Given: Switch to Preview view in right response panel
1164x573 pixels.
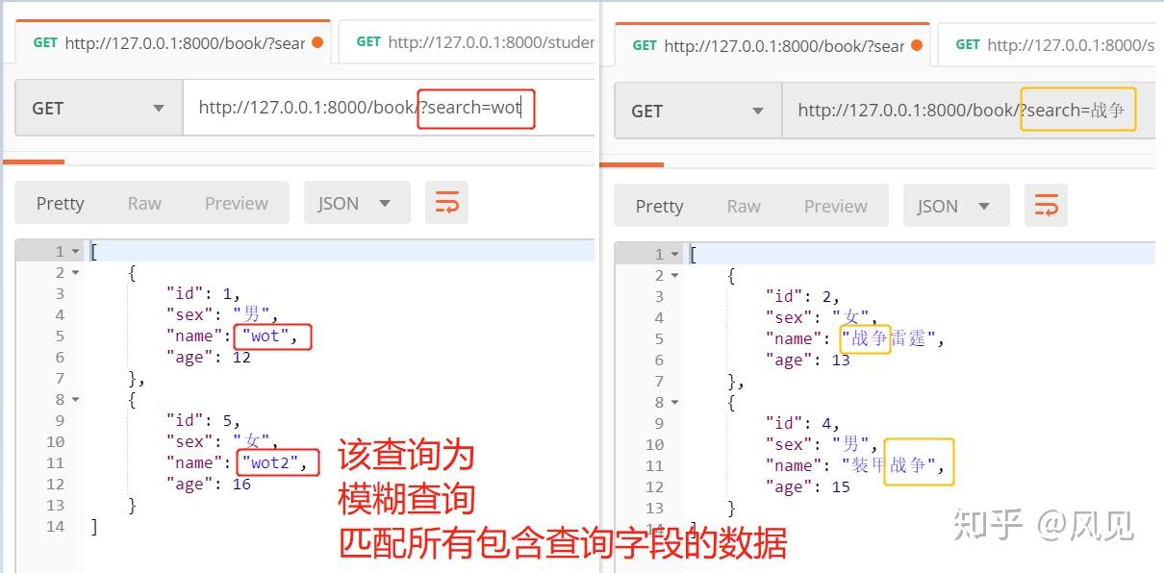Looking at the screenshot, I should point(835,205).
